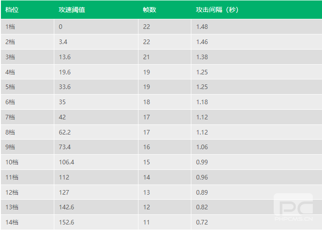Click threshold value 62.2

click(x=65, y=132)
